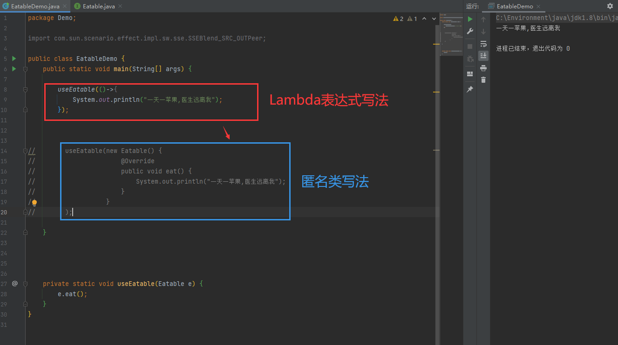Toggle soft-wrap in the console

483,44
